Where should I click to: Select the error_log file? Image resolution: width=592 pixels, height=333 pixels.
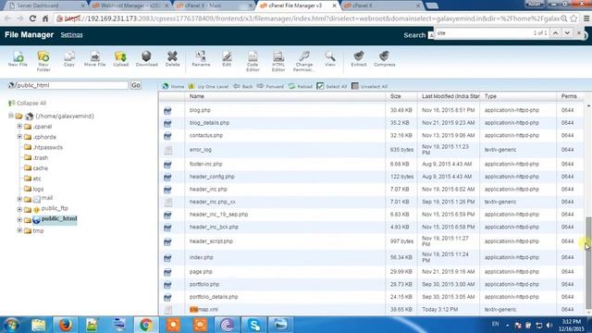201,150
